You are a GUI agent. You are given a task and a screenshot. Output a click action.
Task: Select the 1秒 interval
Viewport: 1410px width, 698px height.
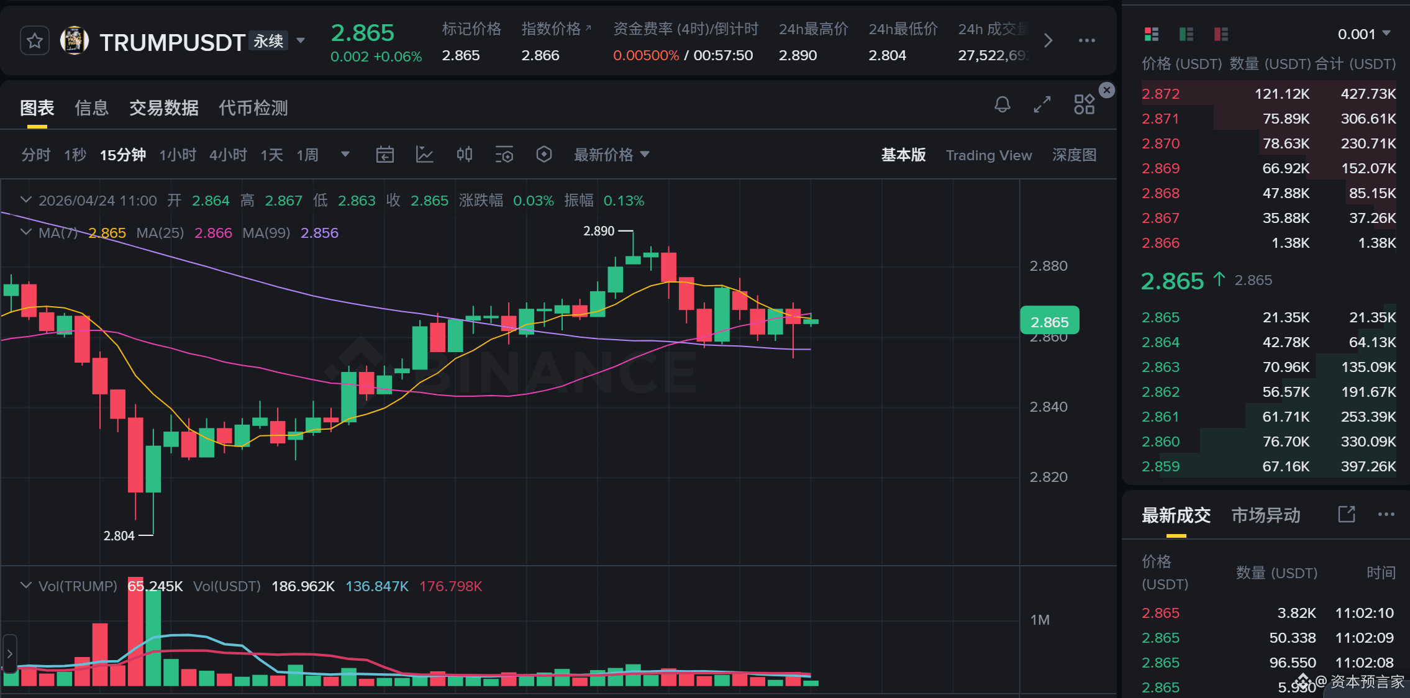(x=75, y=155)
